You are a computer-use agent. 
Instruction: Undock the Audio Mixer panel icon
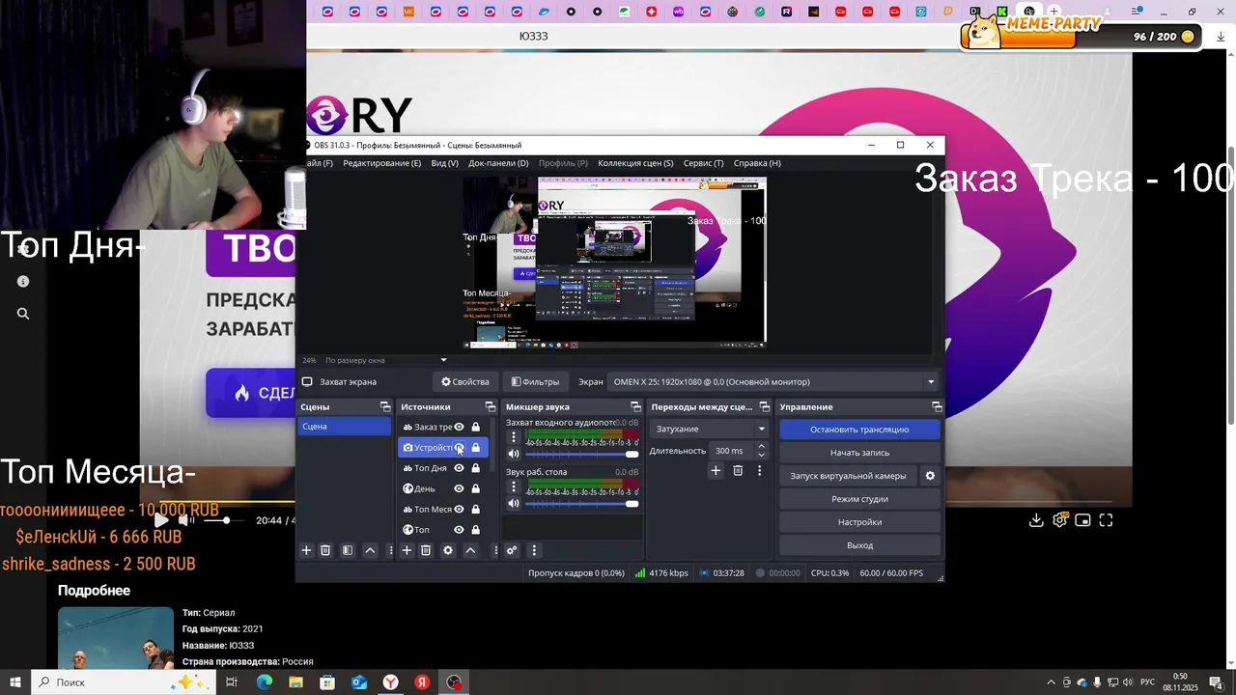[635, 406]
